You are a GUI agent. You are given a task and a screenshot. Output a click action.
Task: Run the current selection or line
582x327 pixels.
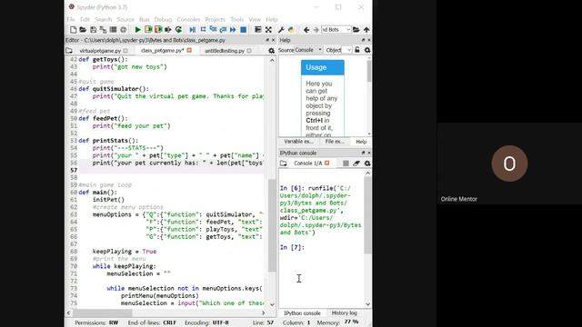point(168,30)
